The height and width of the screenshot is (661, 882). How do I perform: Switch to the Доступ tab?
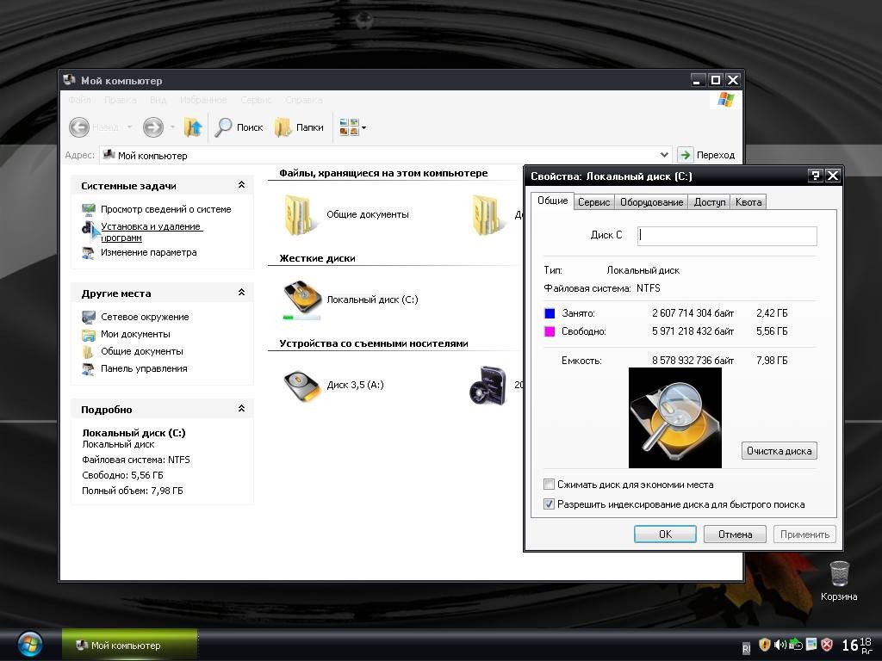point(710,202)
